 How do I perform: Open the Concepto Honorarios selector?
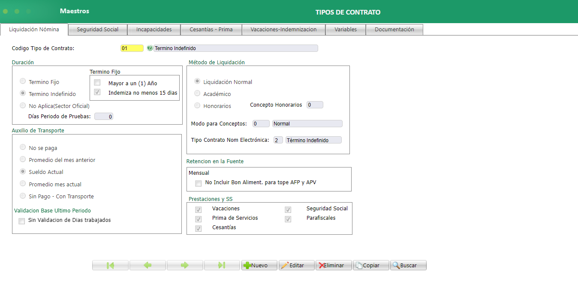[x=314, y=104]
